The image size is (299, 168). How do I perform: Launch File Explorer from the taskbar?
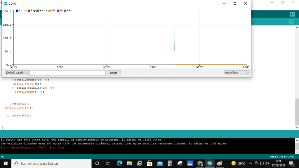point(129,163)
